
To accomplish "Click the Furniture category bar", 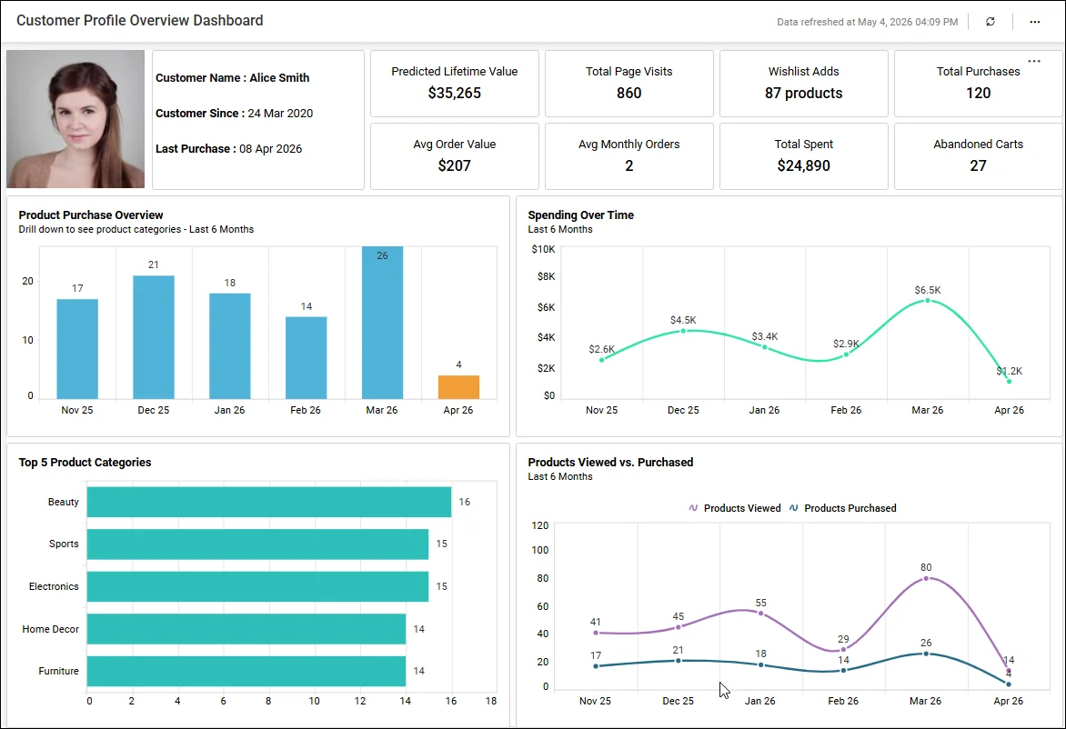I will (246, 671).
